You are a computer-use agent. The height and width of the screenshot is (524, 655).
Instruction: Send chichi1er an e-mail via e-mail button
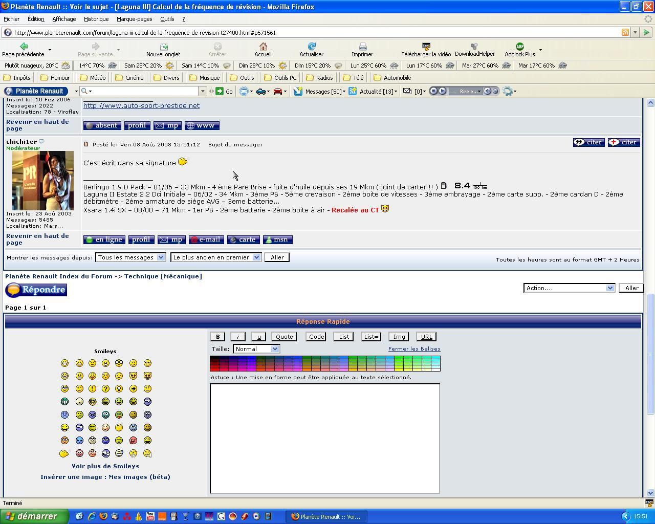[206, 239]
